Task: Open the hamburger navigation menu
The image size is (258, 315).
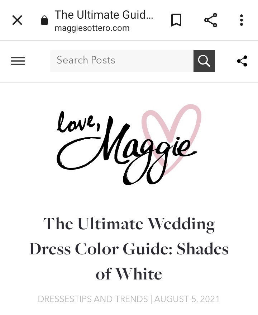Action: click(18, 61)
